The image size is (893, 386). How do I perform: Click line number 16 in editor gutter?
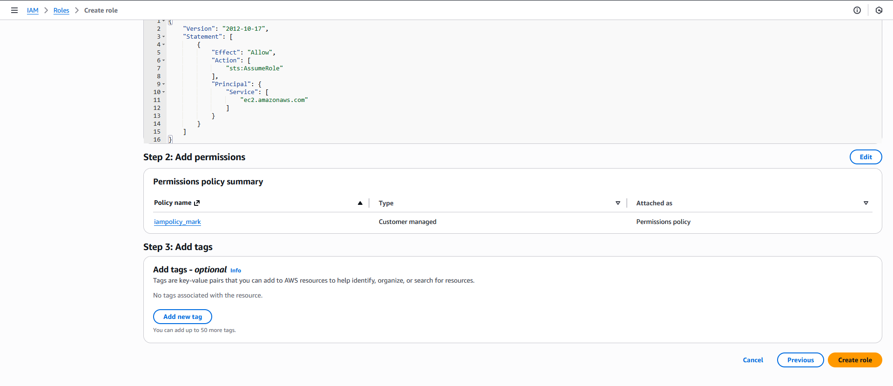pyautogui.click(x=157, y=140)
